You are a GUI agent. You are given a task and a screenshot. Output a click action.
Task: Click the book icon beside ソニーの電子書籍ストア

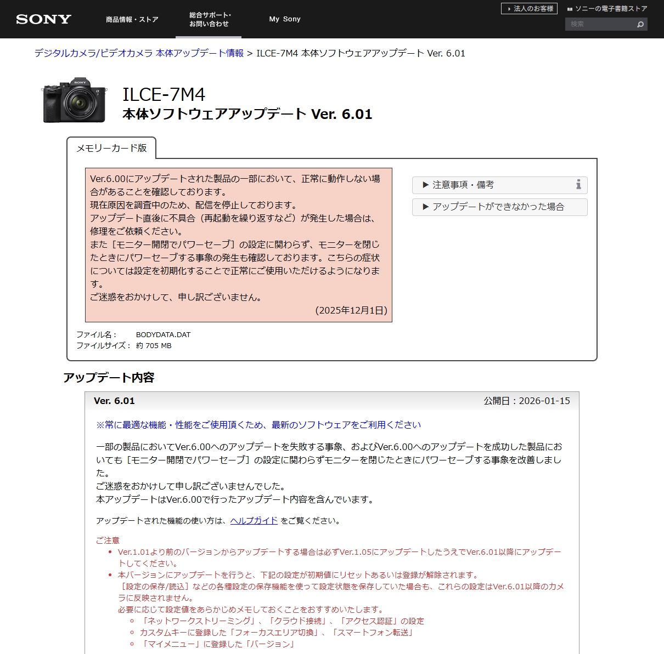pos(570,9)
